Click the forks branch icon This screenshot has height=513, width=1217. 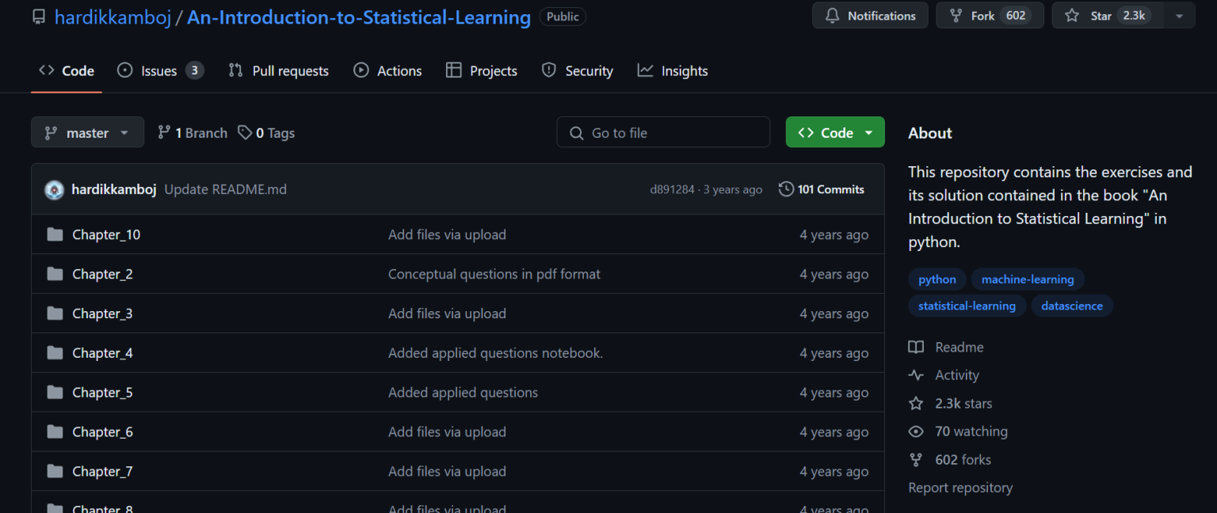coord(916,460)
